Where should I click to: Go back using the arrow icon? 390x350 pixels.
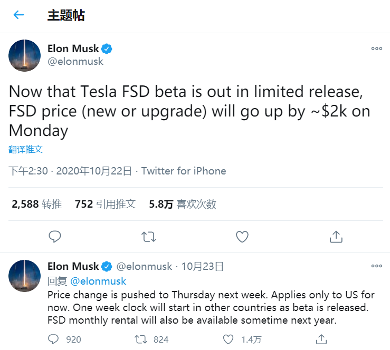point(18,15)
